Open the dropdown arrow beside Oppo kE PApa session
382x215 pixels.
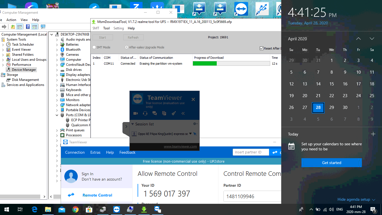[x=190, y=134]
